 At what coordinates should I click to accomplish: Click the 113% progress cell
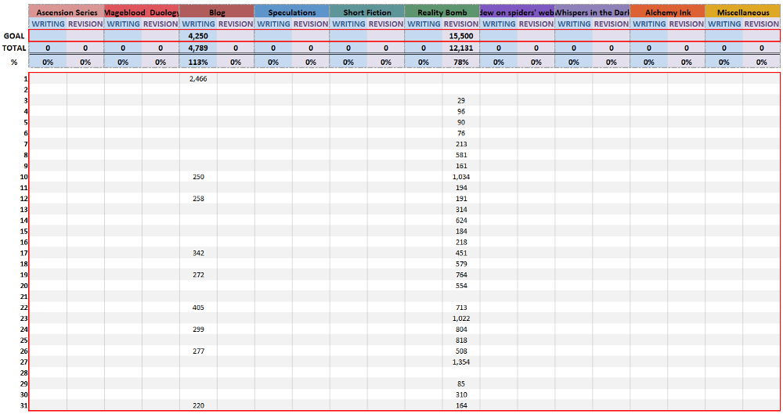tap(198, 62)
